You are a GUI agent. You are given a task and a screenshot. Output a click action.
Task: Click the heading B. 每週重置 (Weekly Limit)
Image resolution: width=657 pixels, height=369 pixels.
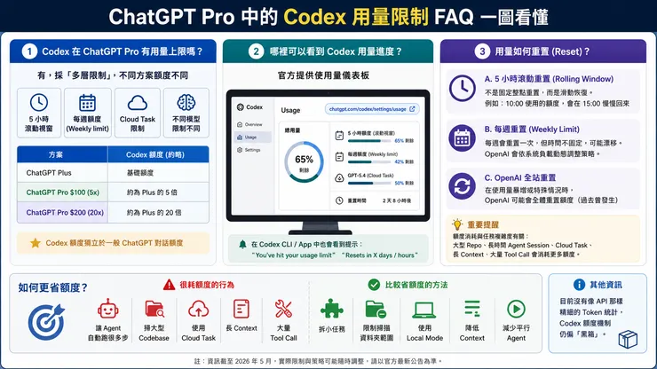tap(532, 129)
